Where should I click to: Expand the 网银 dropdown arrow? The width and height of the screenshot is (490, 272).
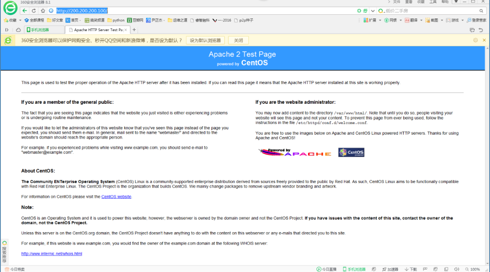(401, 20)
